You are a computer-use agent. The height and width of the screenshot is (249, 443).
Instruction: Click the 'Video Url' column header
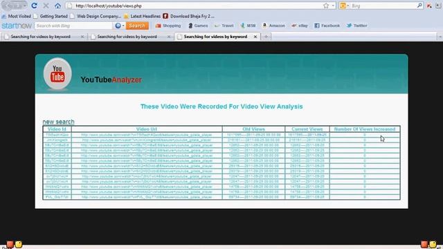click(146, 129)
